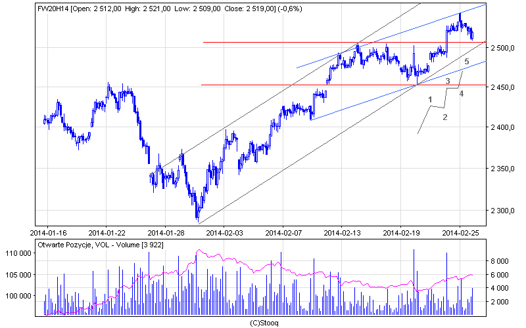Select the 105 000 open interest label
Screen dimensions: 526x328
[x=18, y=275]
